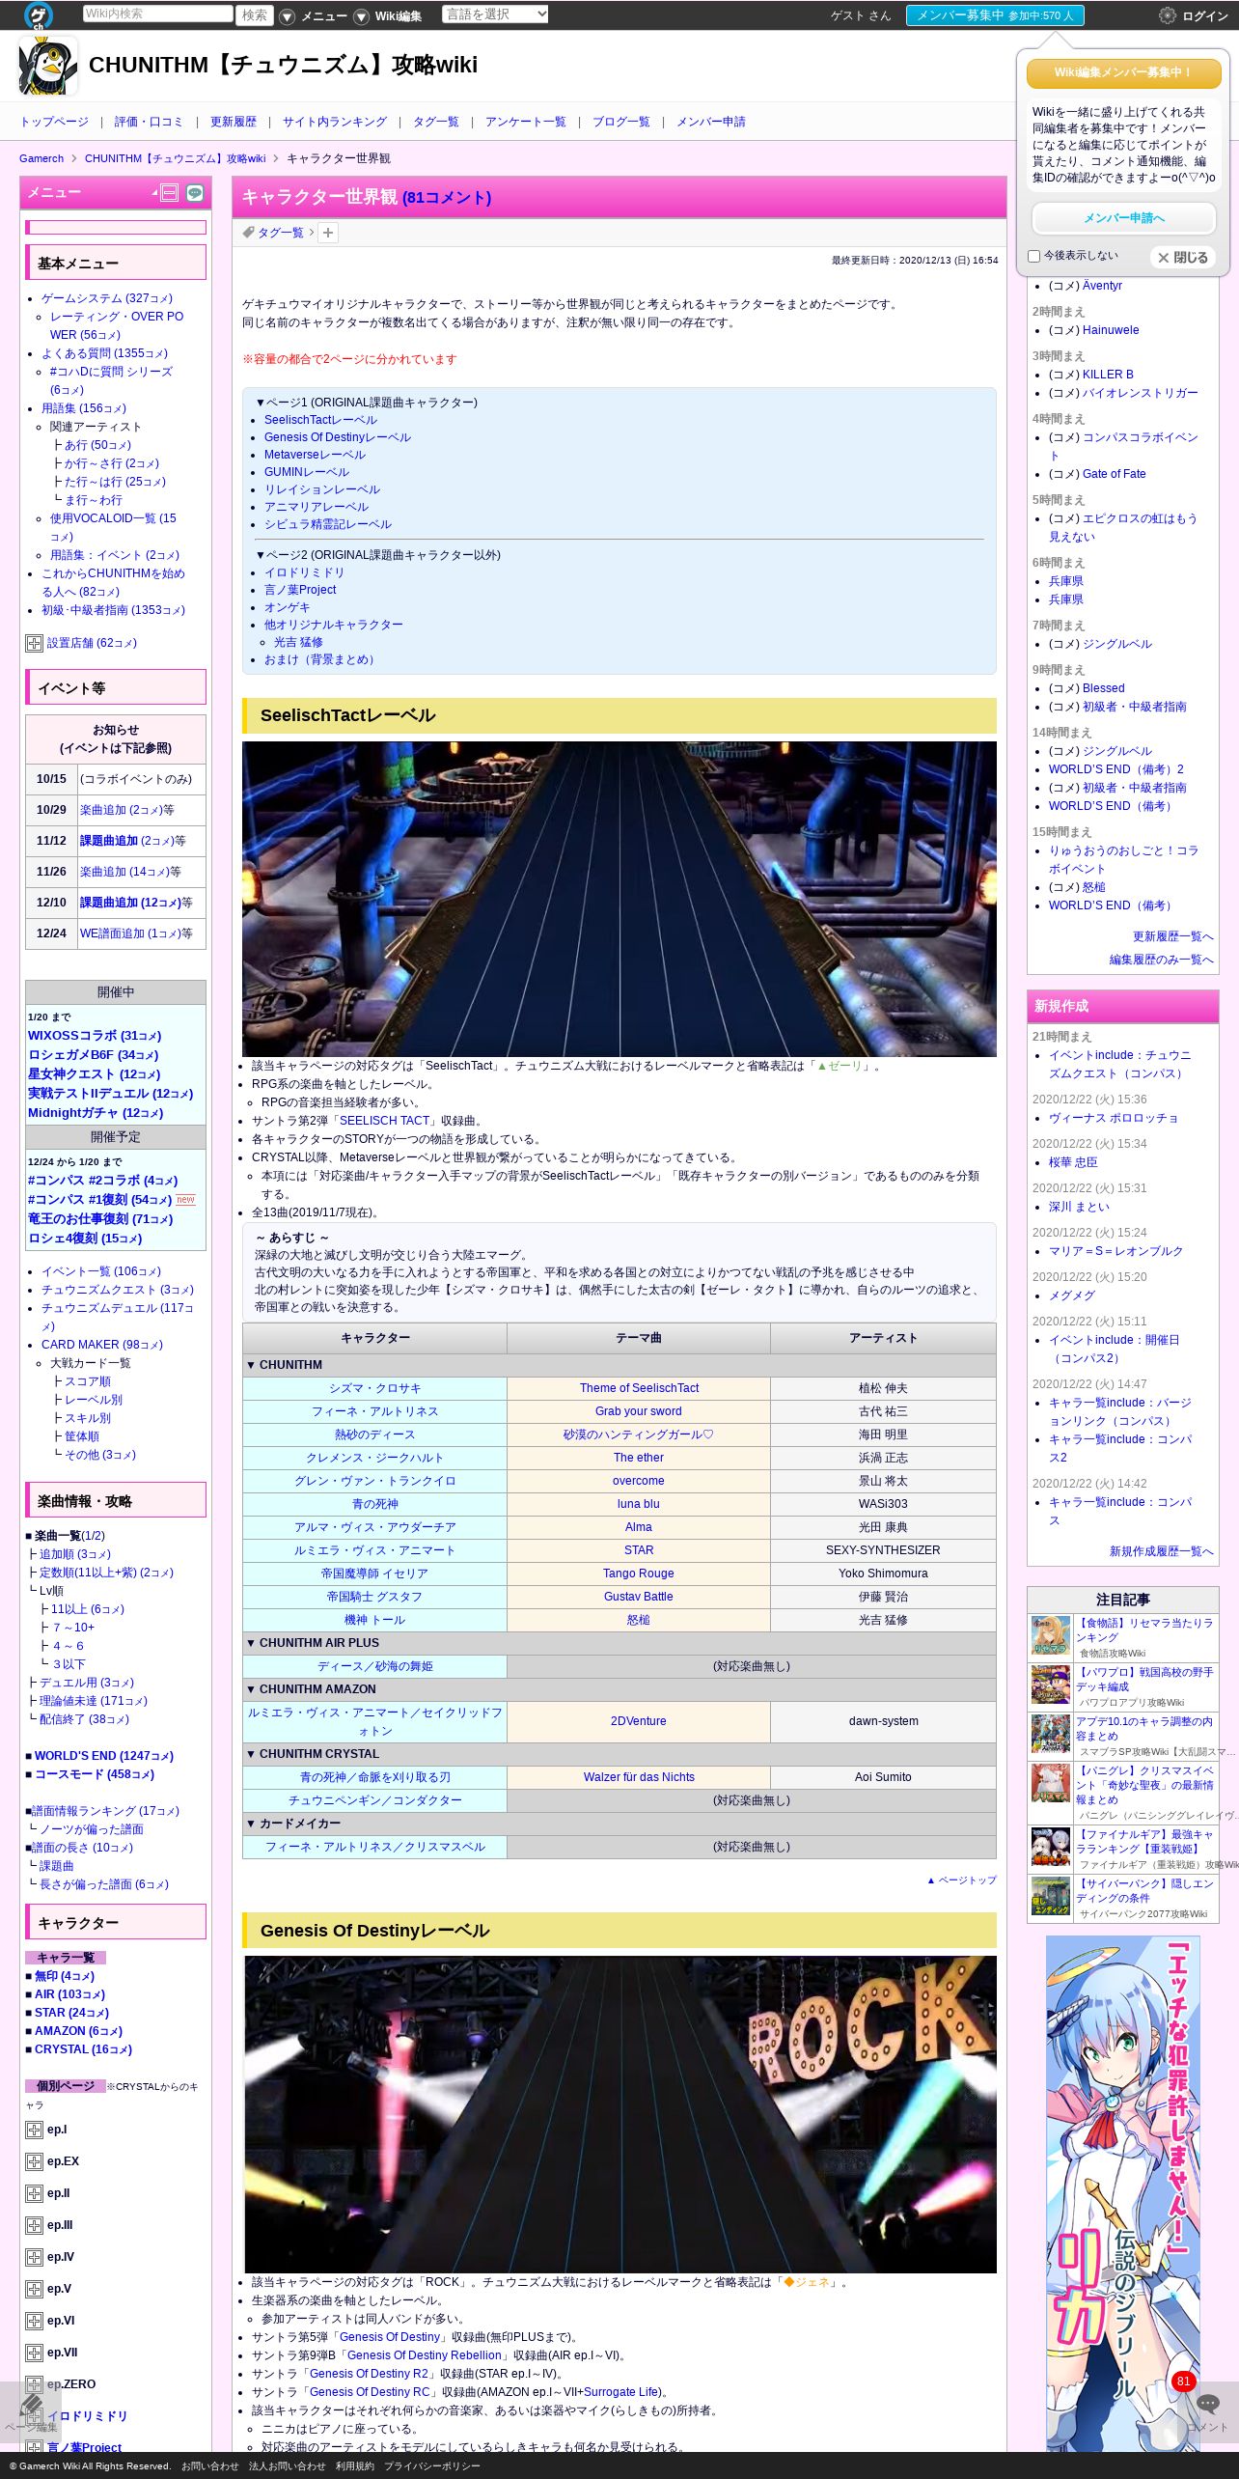Click the Wiki内検索 input field
The height and width of the screenshot is (2479, 1239).
pyautogui.click(x=157, y=14)
